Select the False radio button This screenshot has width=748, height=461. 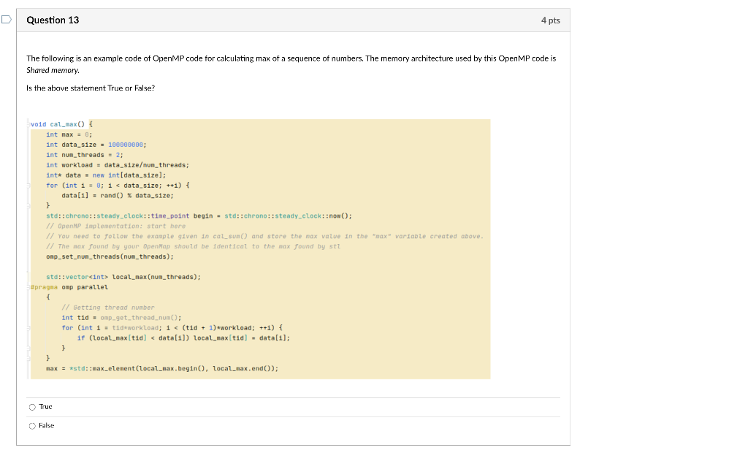coord(33,425)
